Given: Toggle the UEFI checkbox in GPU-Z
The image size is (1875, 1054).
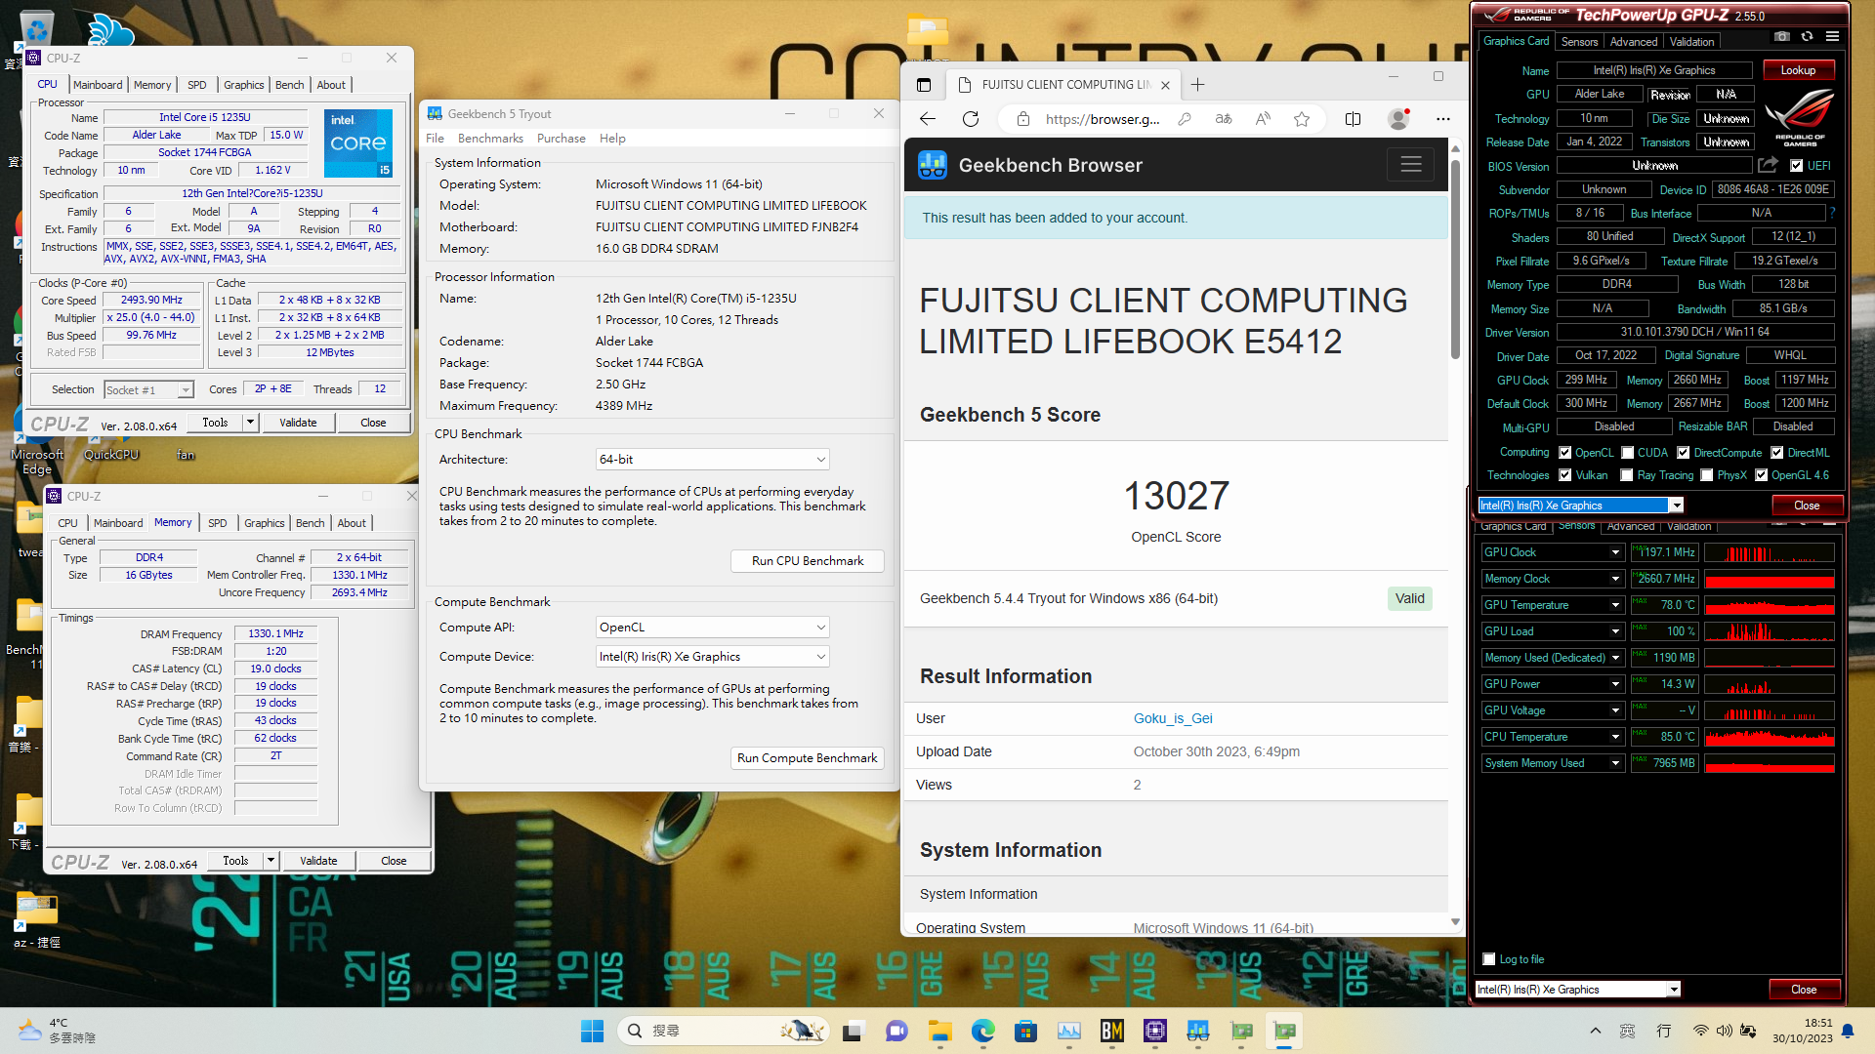Looking at the screenshot, I should [x=1796, y=166].
